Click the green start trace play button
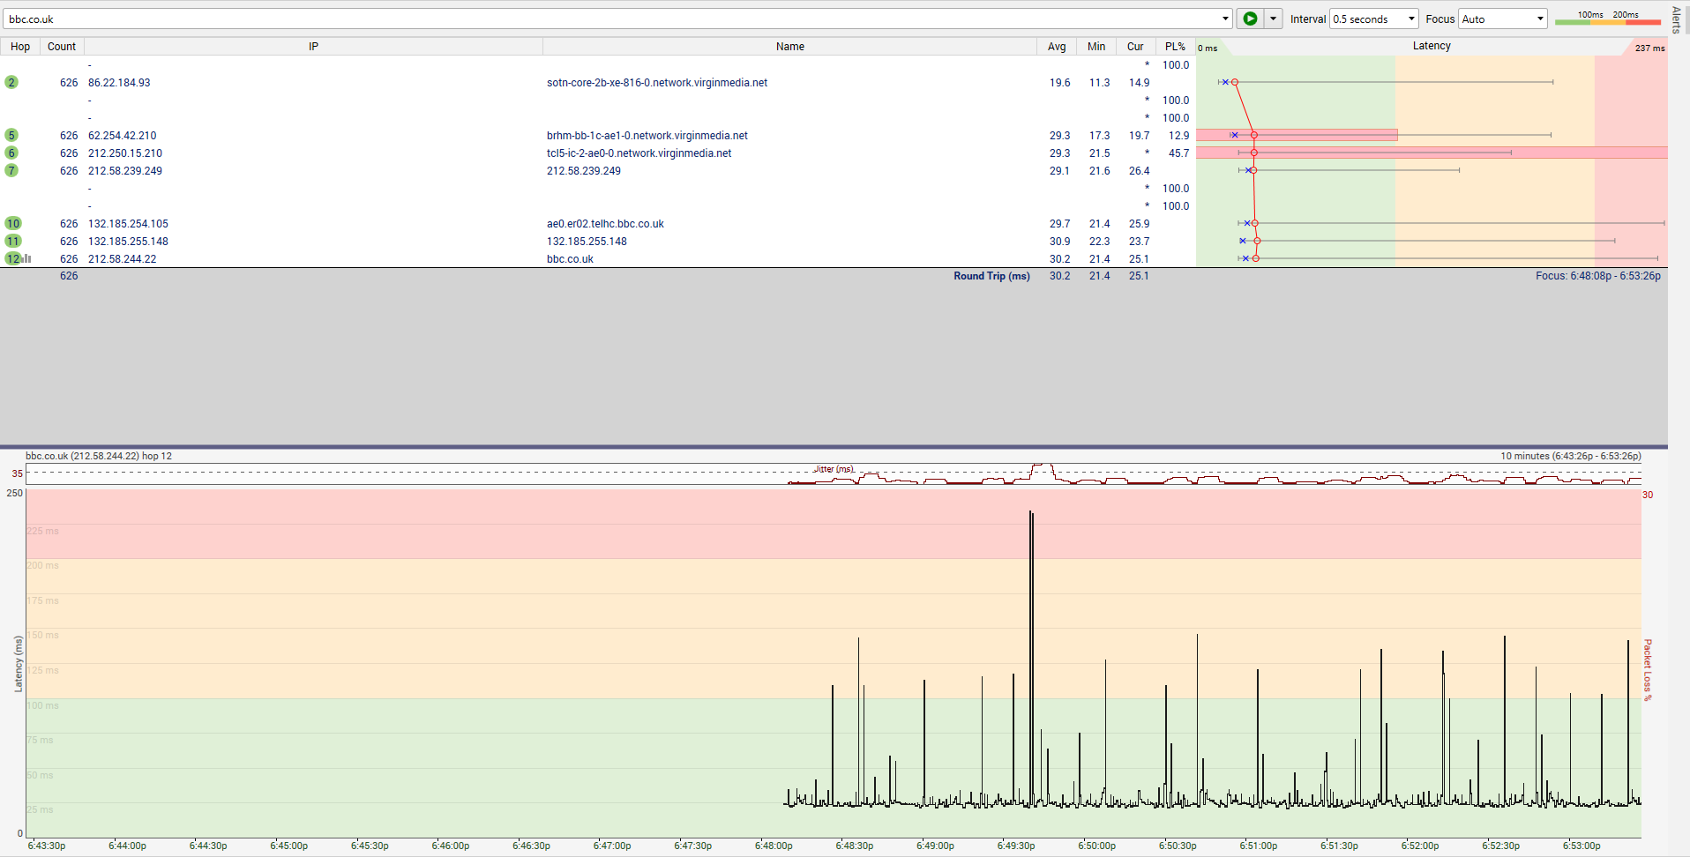 [x=1250, y=19]
